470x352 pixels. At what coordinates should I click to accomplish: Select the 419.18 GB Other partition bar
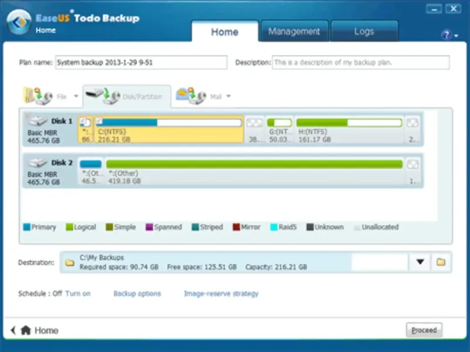254,164
